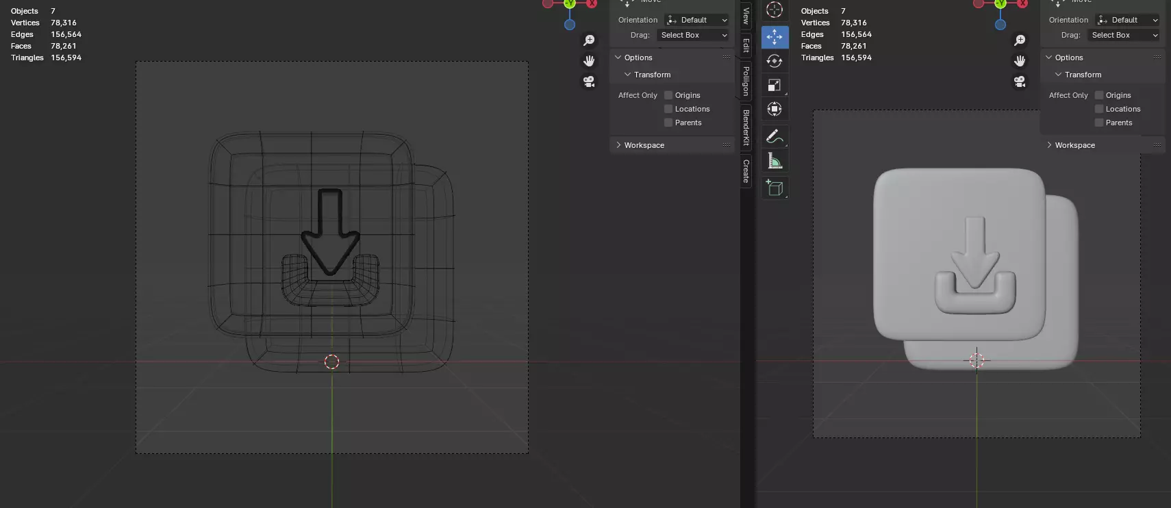
Task: Click the pan hand icon in left viewport
Action: [589, 61]
